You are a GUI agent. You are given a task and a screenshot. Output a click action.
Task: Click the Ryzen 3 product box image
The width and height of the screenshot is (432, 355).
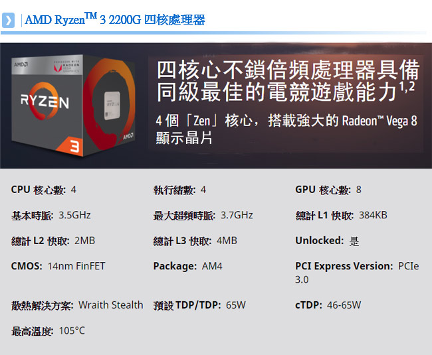pyautogui.click(x=74, y=106)
